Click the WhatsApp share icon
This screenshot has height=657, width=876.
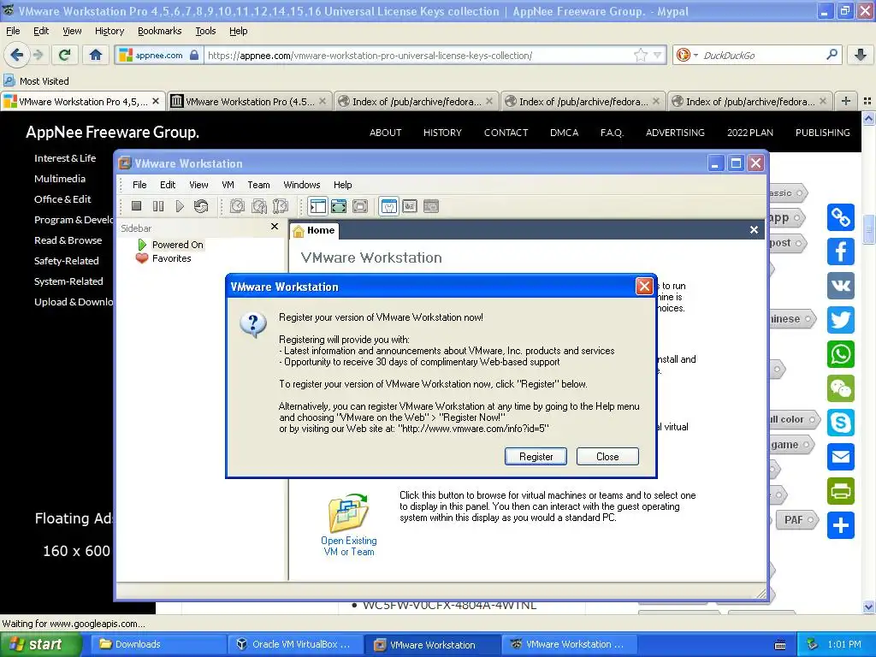[841, 354]
